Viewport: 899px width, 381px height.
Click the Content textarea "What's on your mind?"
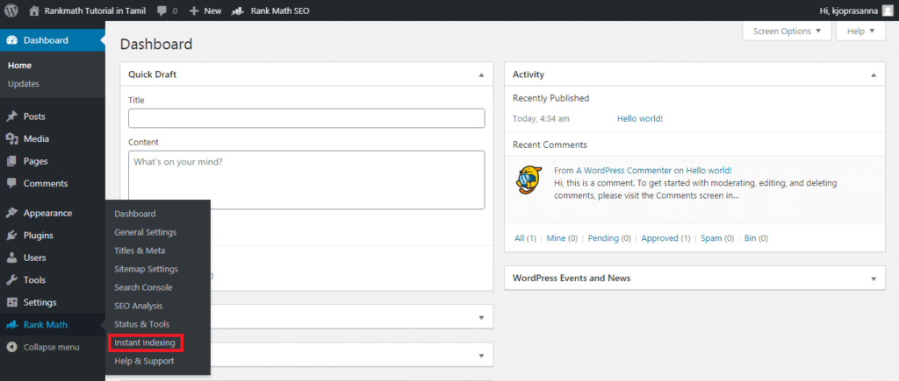pos(306,180)
